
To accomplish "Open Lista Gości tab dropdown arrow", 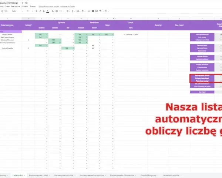I will pos(24,175).
